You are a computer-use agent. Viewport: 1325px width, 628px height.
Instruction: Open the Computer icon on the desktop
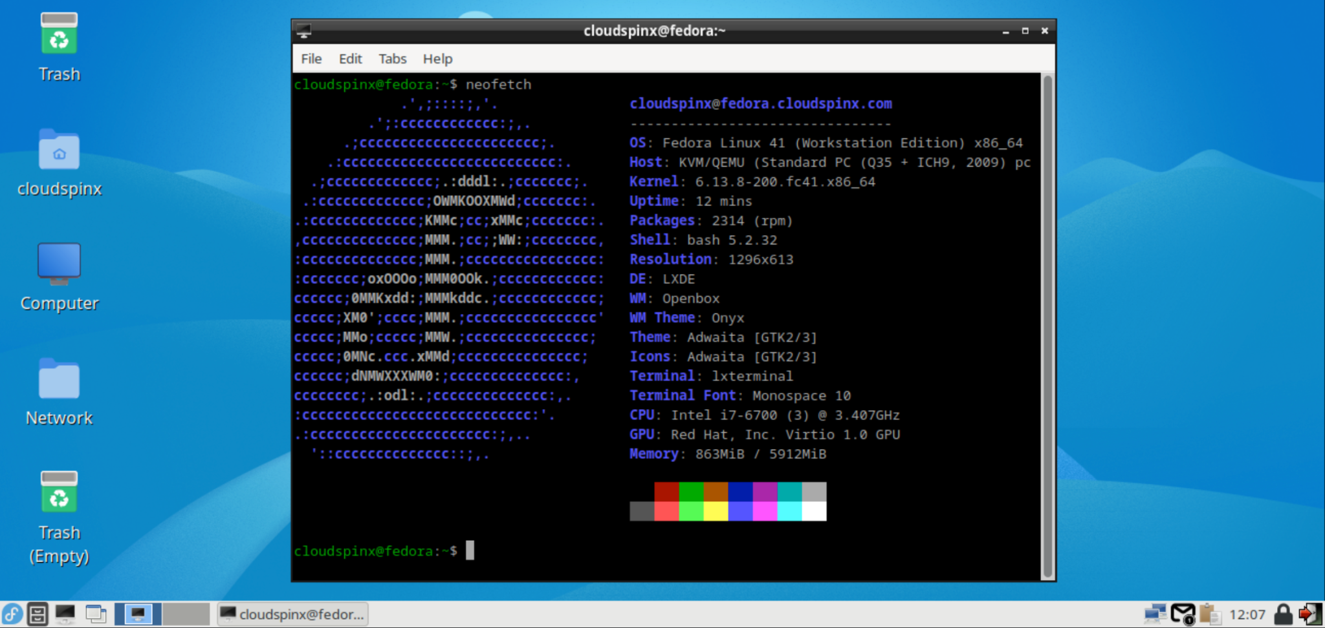58,264
